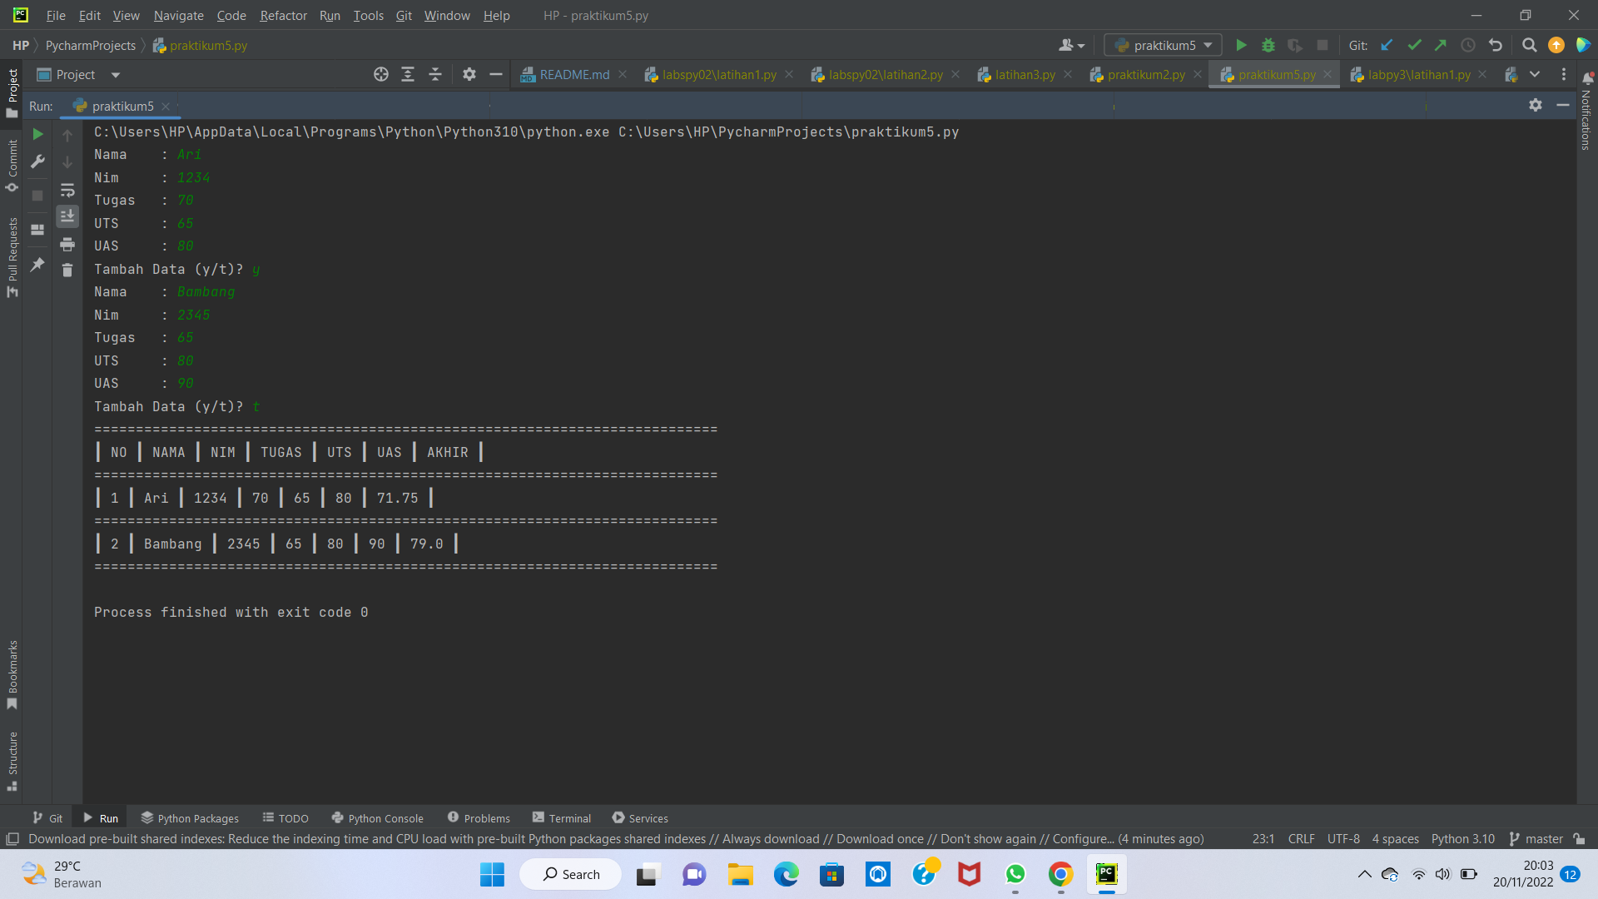1598x899 pixels.
Task: Pin the praktikum5 run tab
Action: click(x=37, y=265)
